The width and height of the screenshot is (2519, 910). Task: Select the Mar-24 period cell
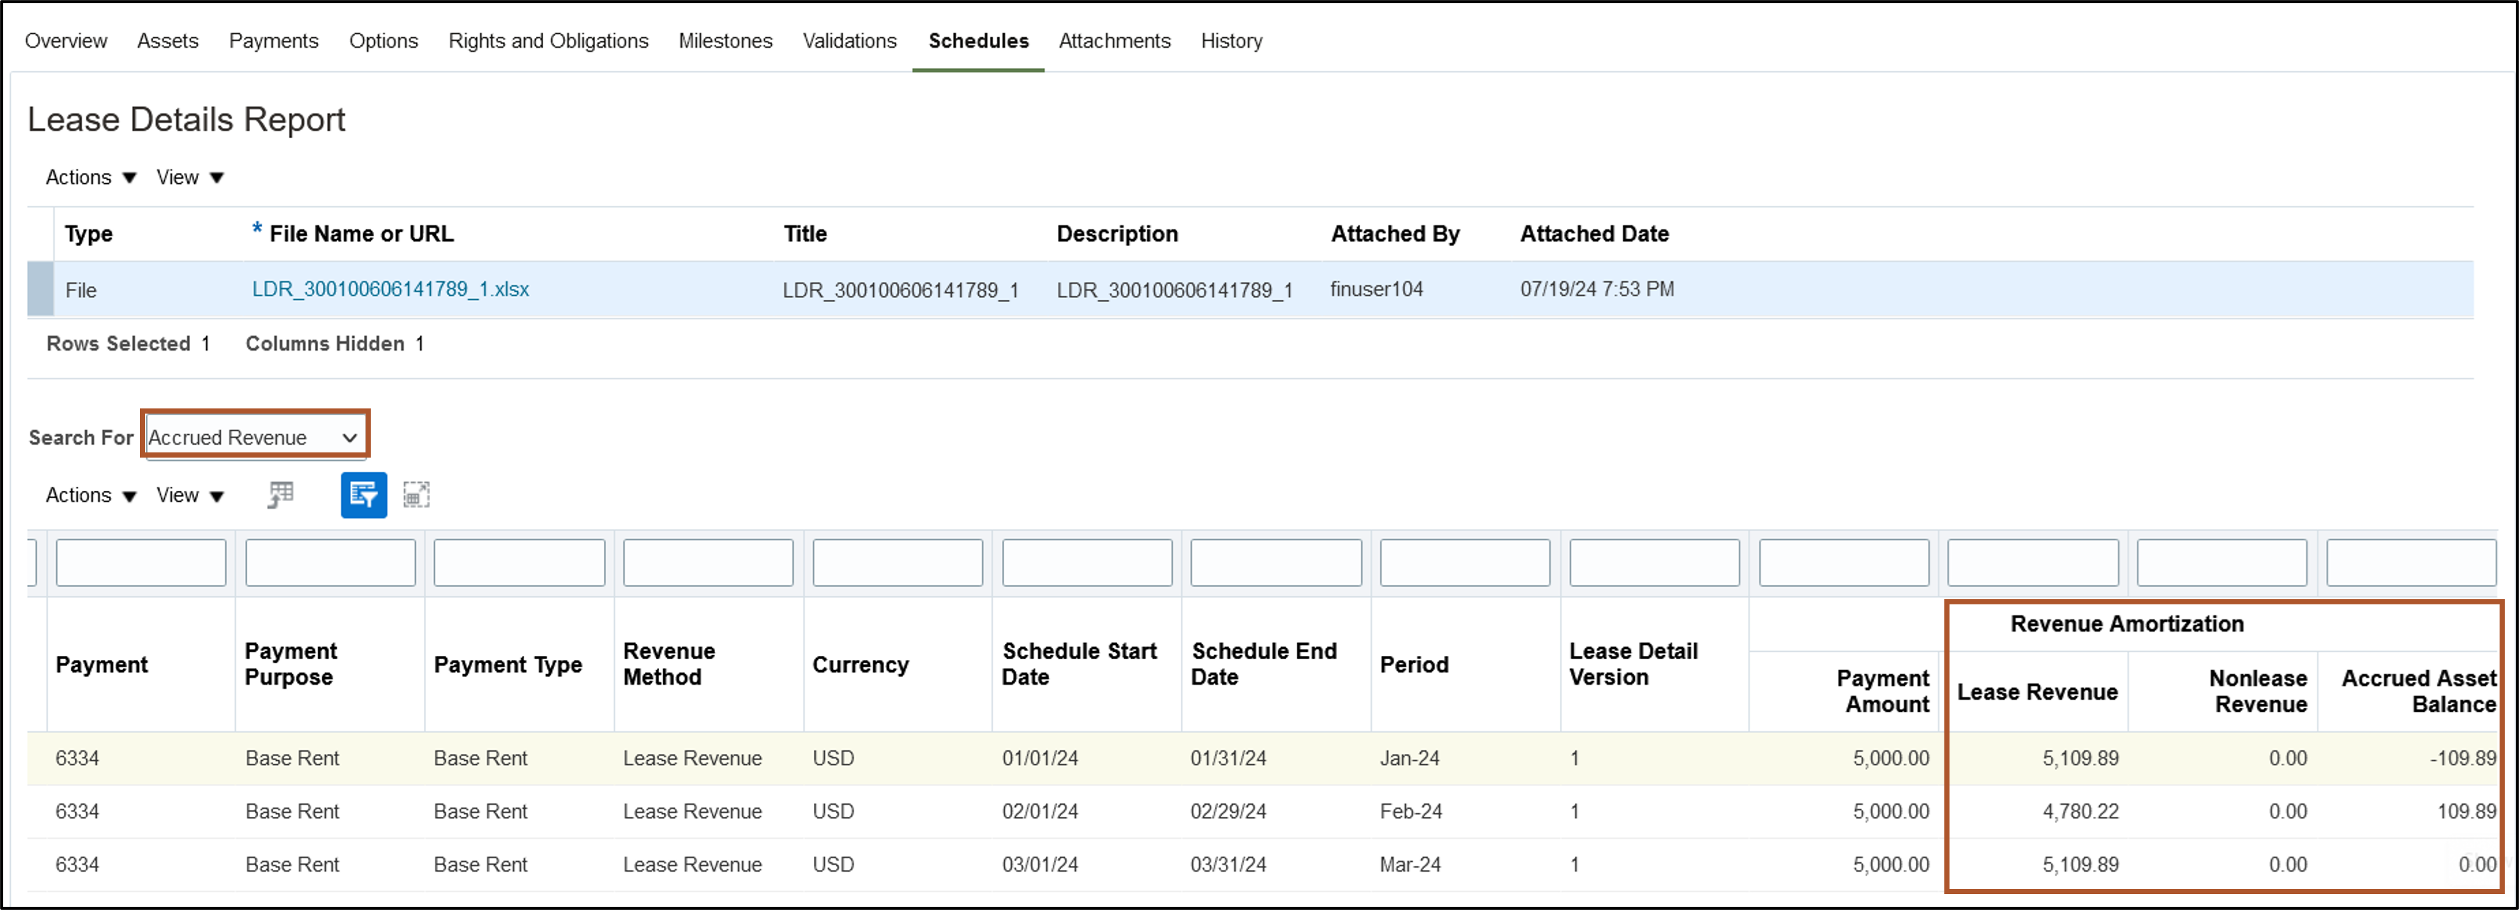point(1410,865)
